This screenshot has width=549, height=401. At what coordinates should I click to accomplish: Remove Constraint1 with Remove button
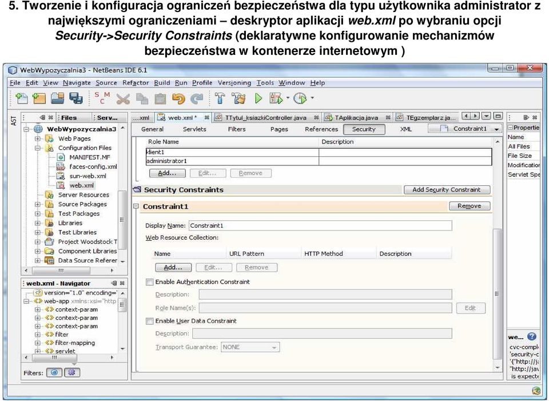coord(469,207)
